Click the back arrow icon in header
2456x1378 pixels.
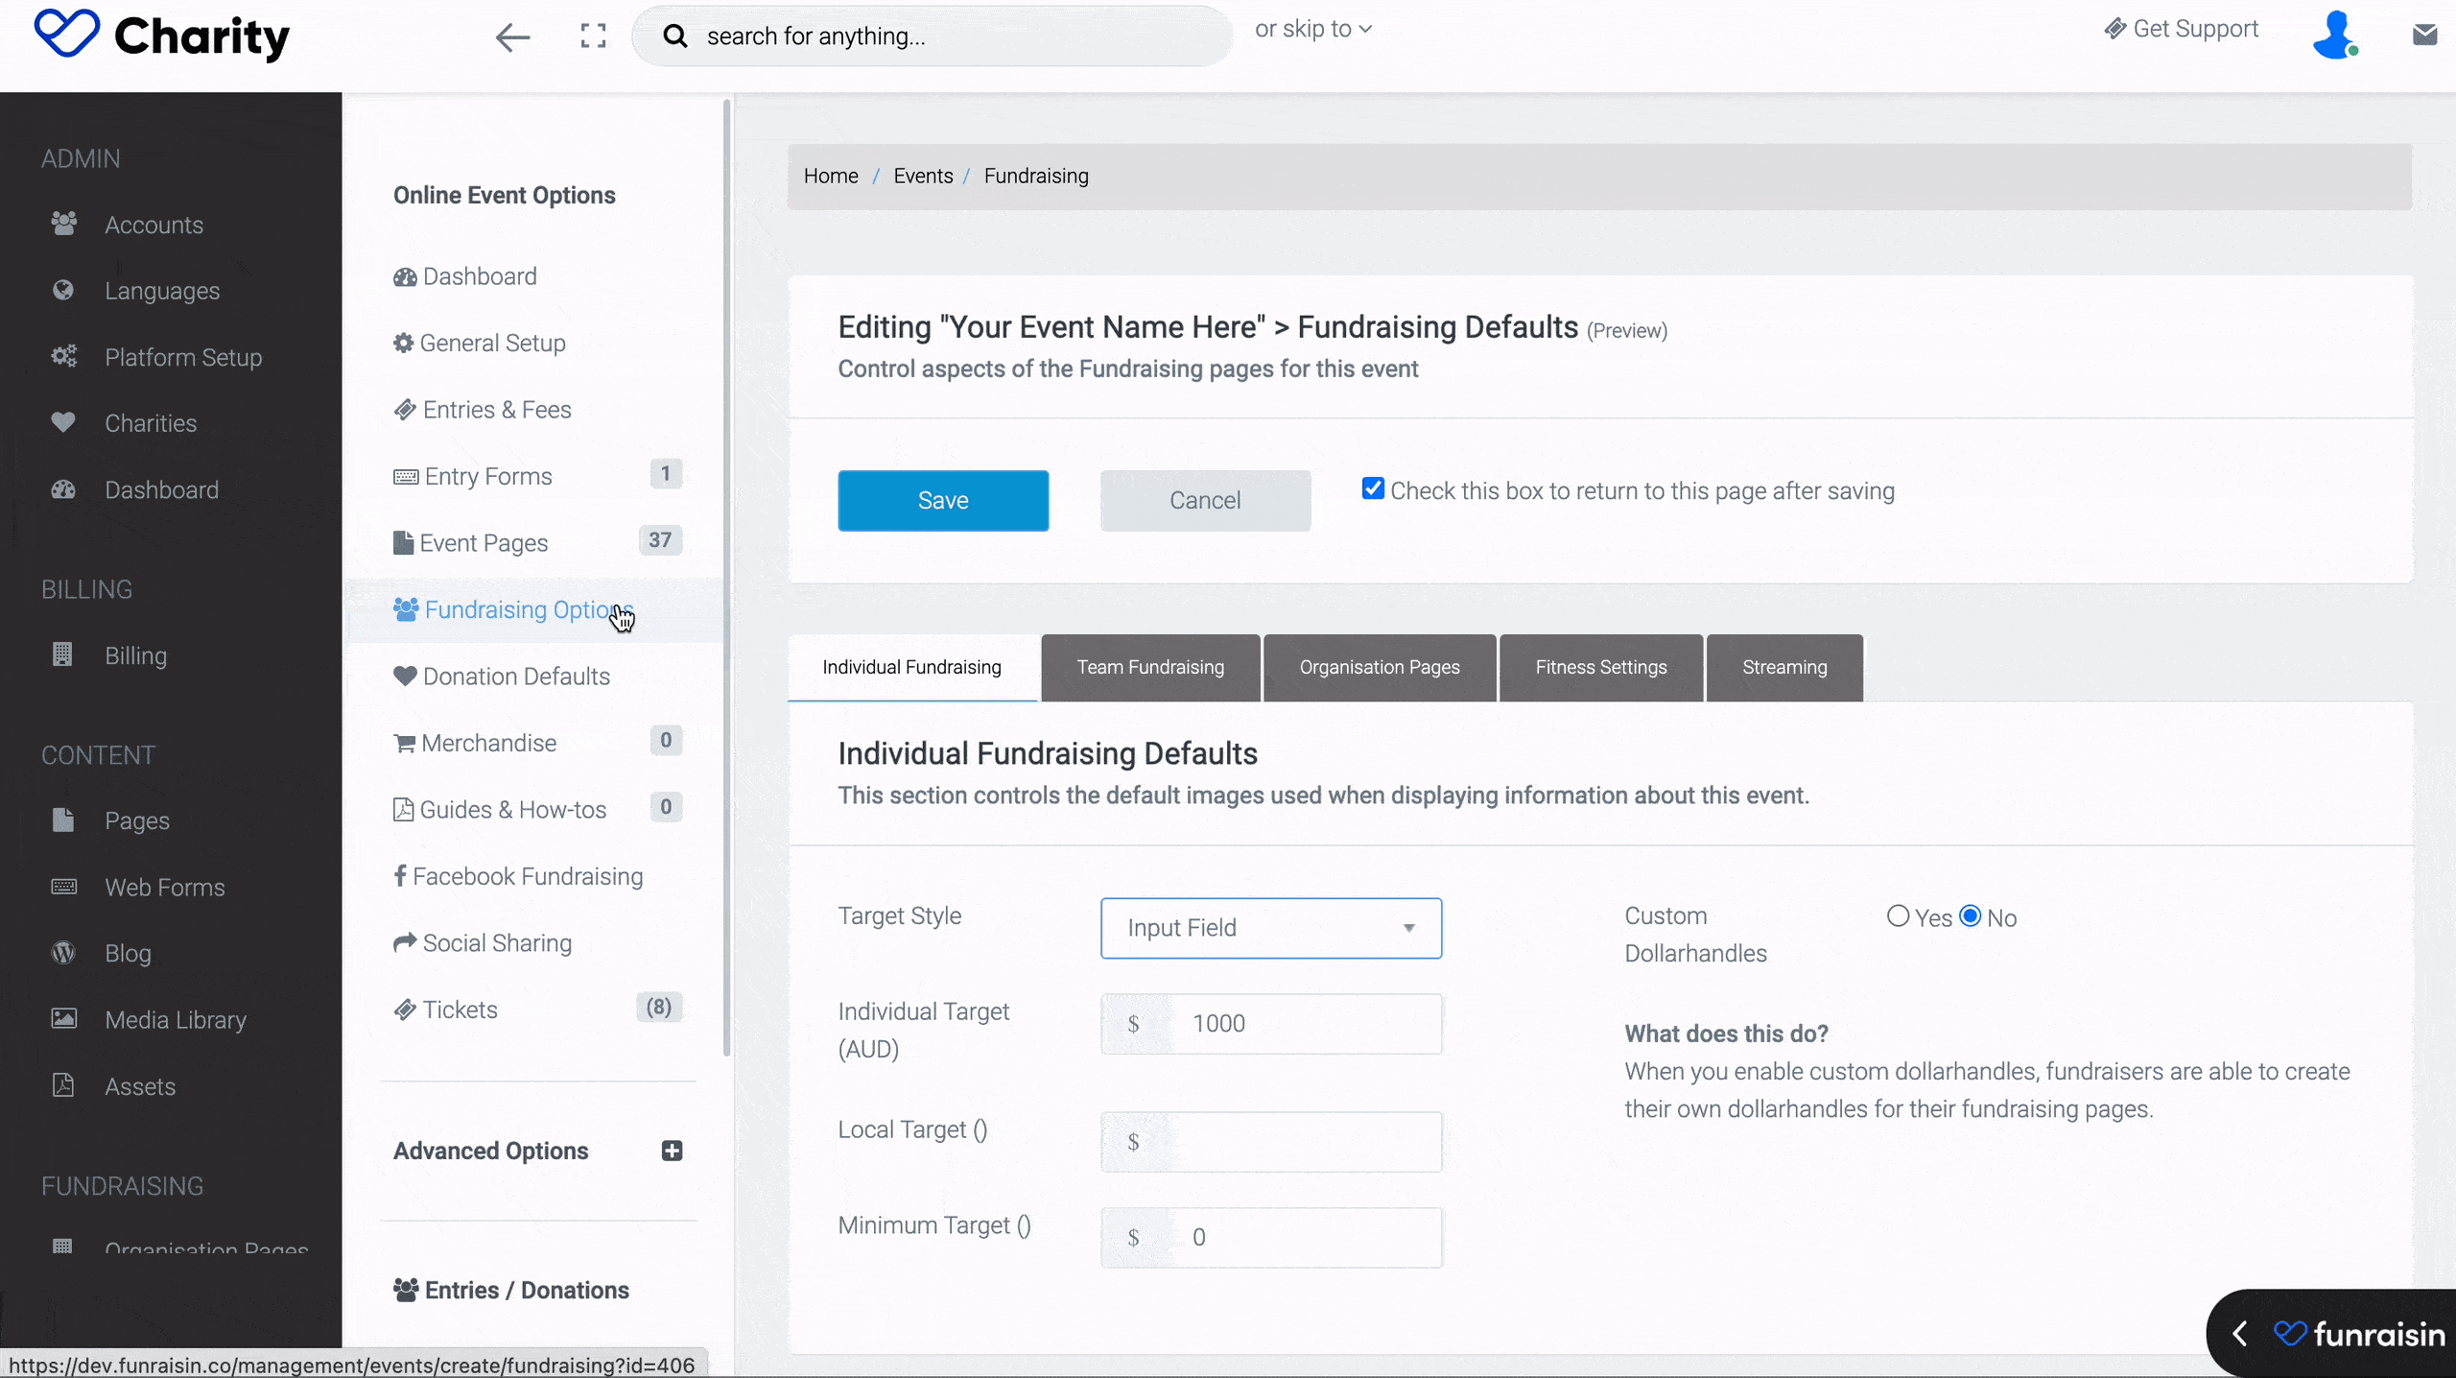[512, 37]
